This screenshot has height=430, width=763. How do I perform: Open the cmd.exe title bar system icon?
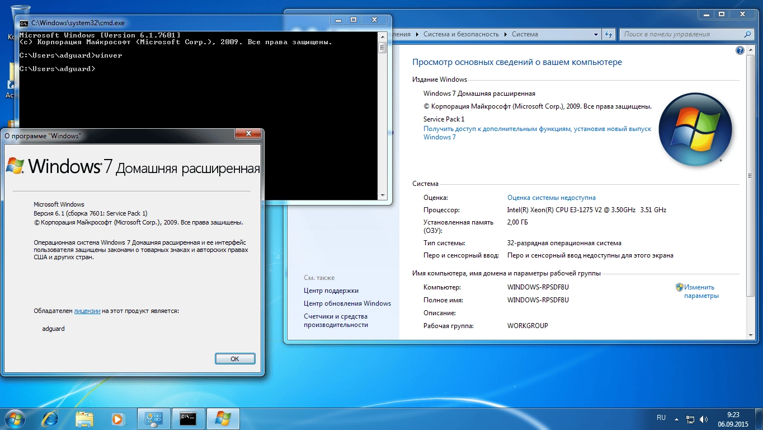23,23
